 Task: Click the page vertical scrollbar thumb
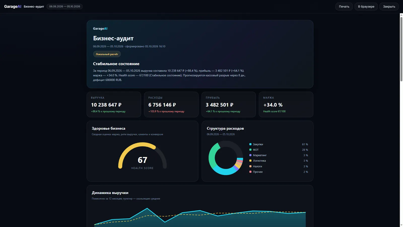click(401, 49)
